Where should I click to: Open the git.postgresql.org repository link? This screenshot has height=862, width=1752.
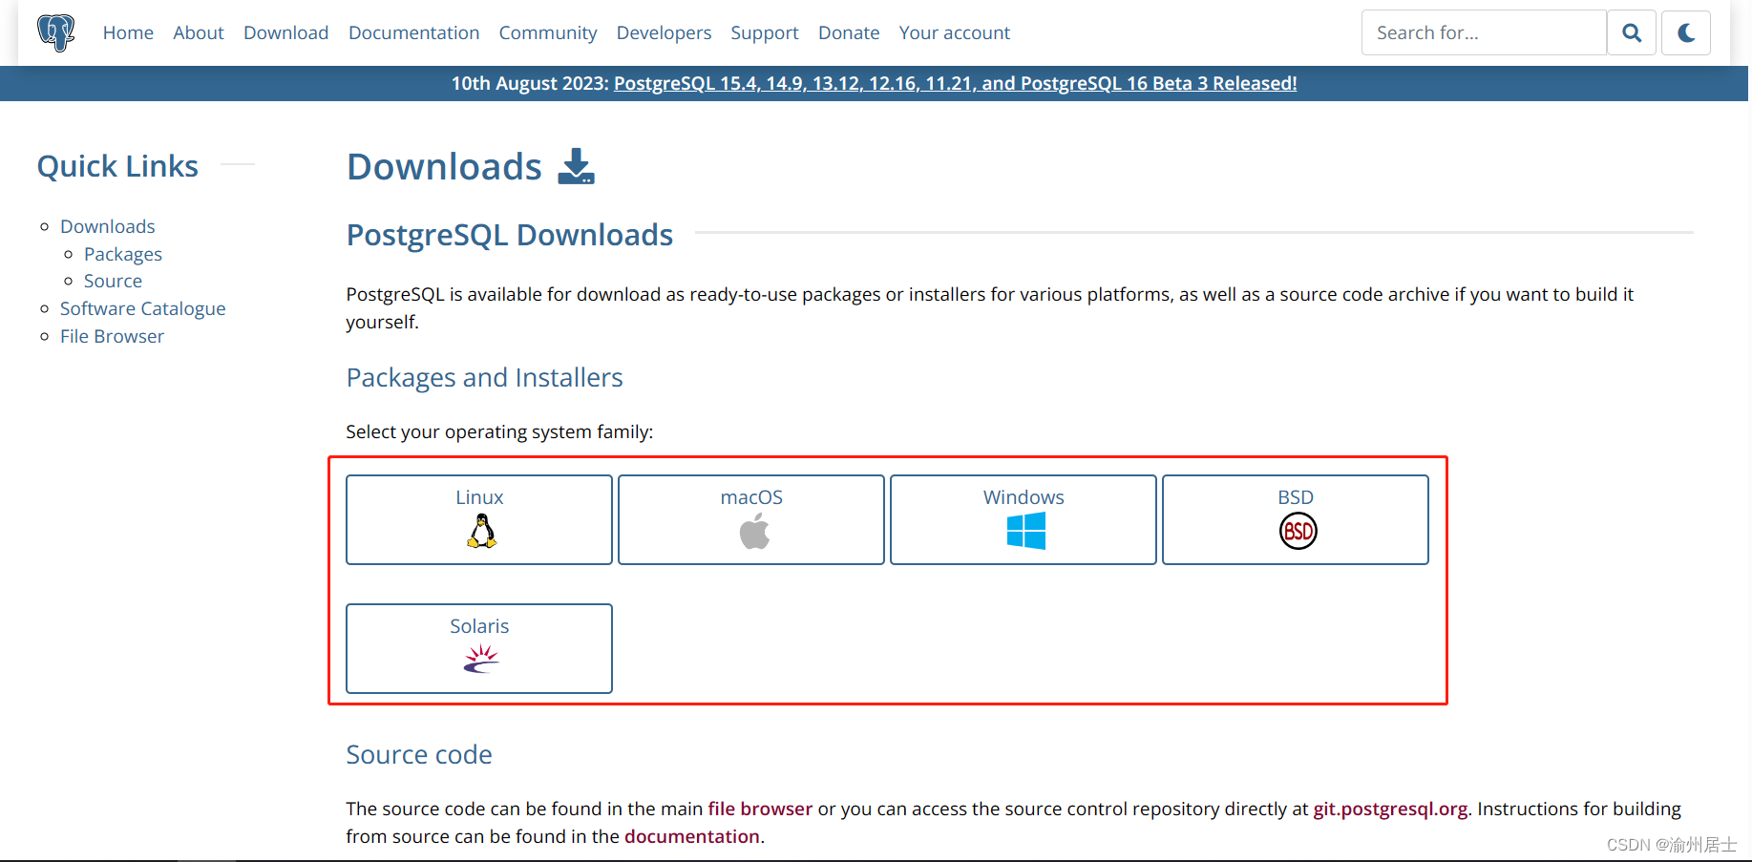pyautogui.click(x=1390, y=809)
